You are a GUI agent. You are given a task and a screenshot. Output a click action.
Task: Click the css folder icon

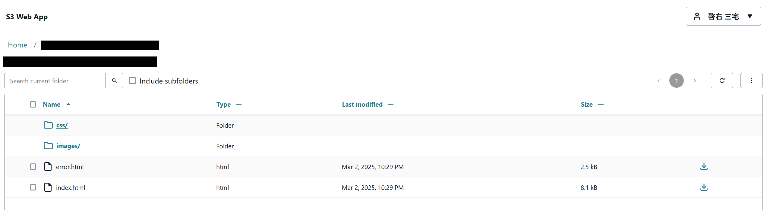[x=48, y=125]
